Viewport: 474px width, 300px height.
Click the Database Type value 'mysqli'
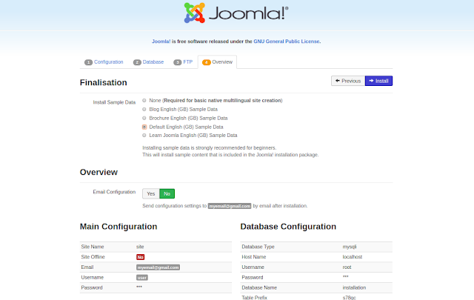point(350,247)
